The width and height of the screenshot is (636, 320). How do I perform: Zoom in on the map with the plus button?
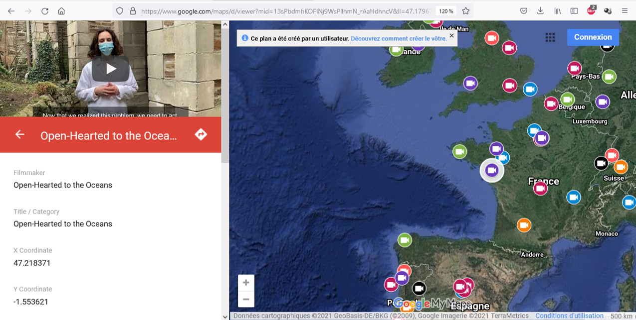tap(246, 283)
